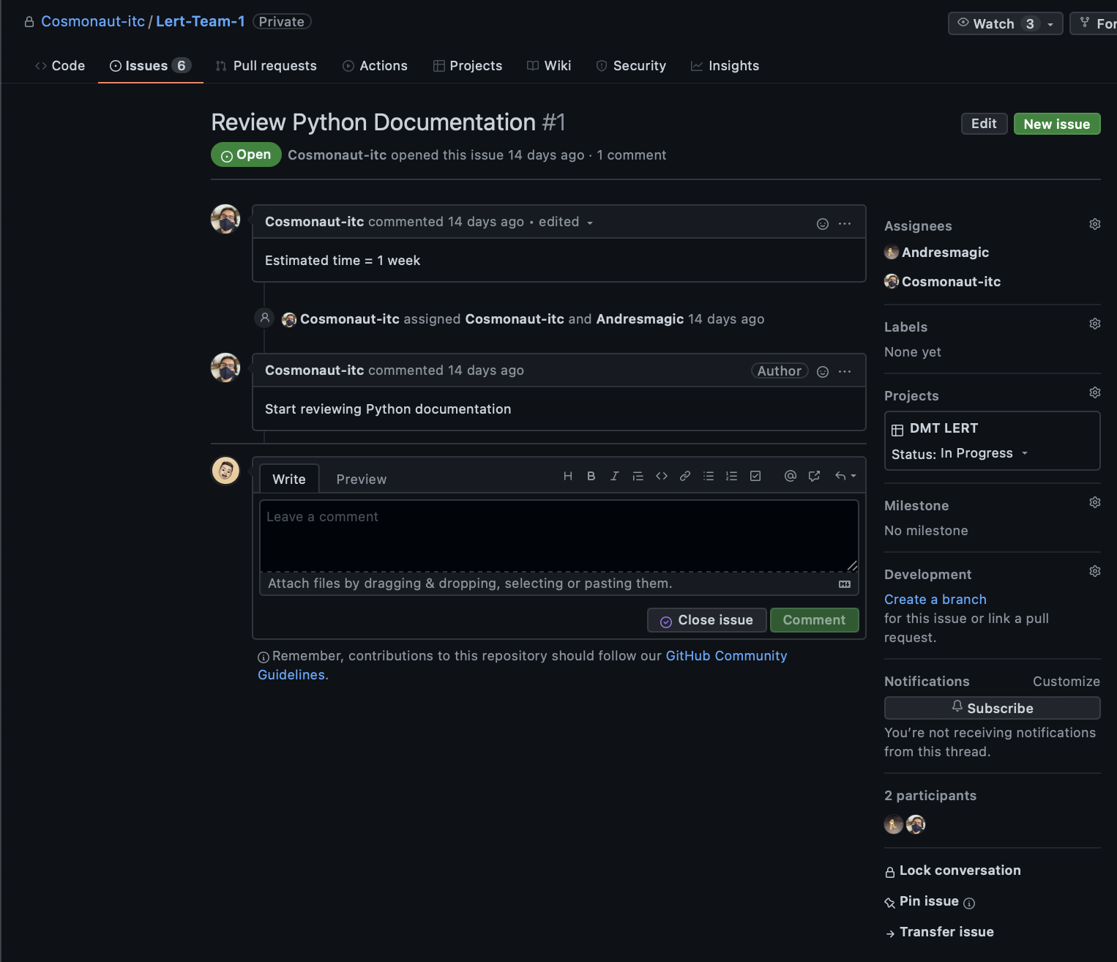Click Customize notifications link
This screenshot has width=1117, height=962.
[x=1066, y=682]
